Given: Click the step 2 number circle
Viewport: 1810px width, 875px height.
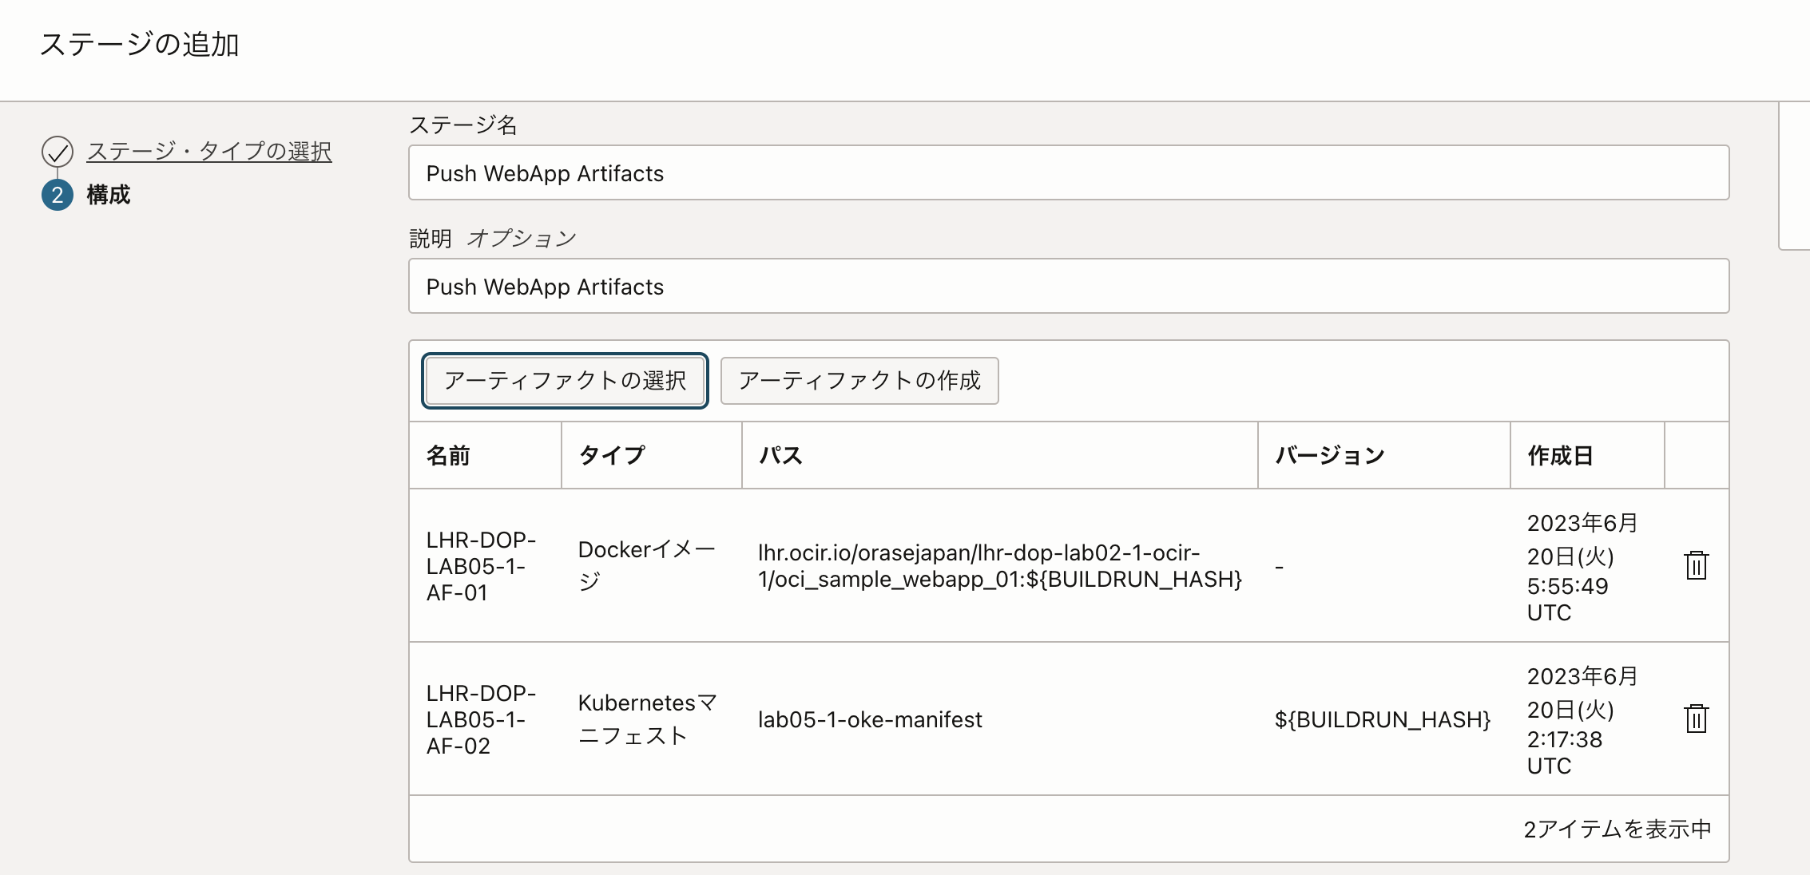Looking at the screenshot, I should pyautogui.click(x=58, y=195).
